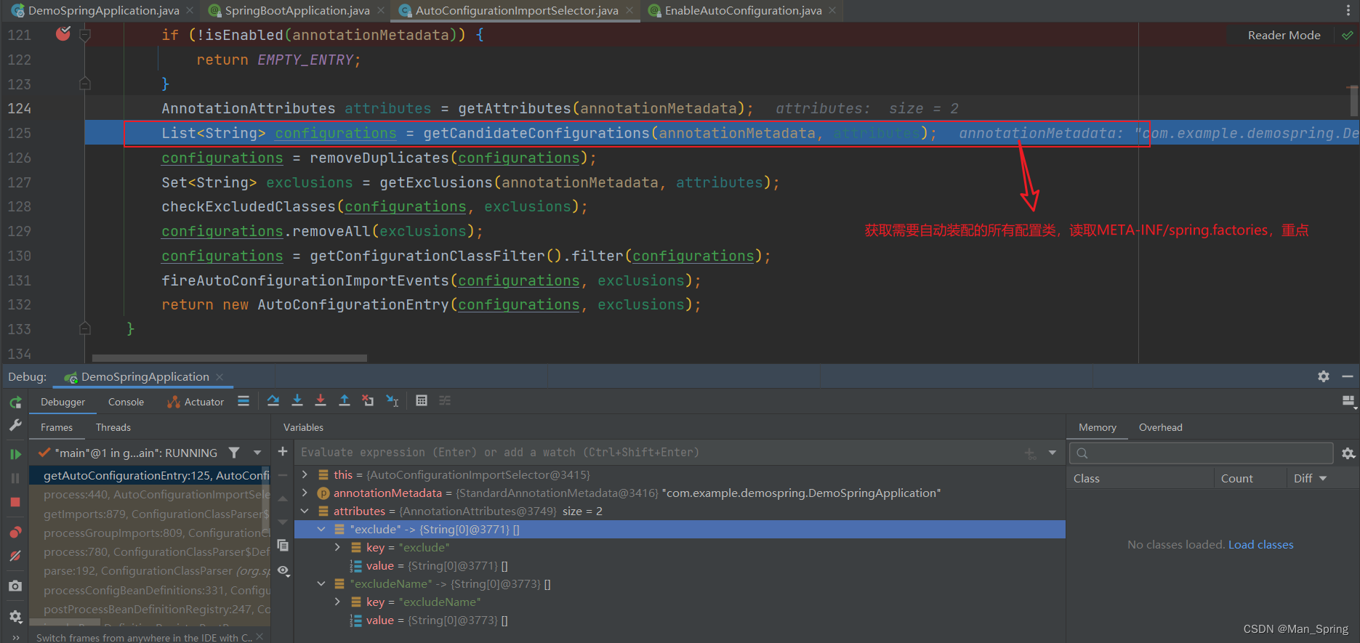Hide the Debug tool window
Screen dimensions: 1360x643
point(1347,376)
